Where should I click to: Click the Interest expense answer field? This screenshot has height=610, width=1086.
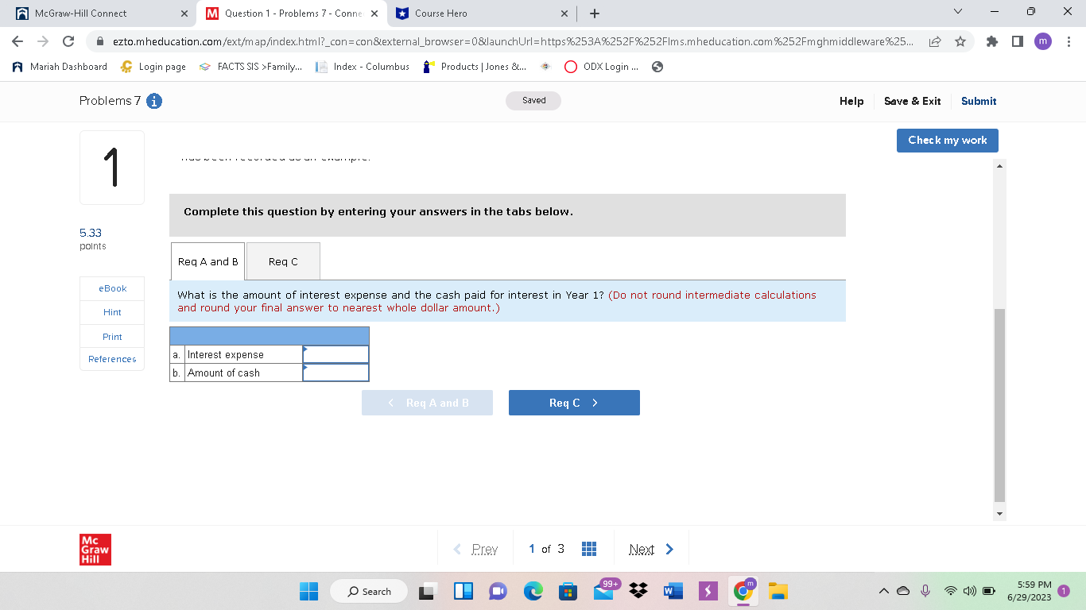[x=336, y=353]
